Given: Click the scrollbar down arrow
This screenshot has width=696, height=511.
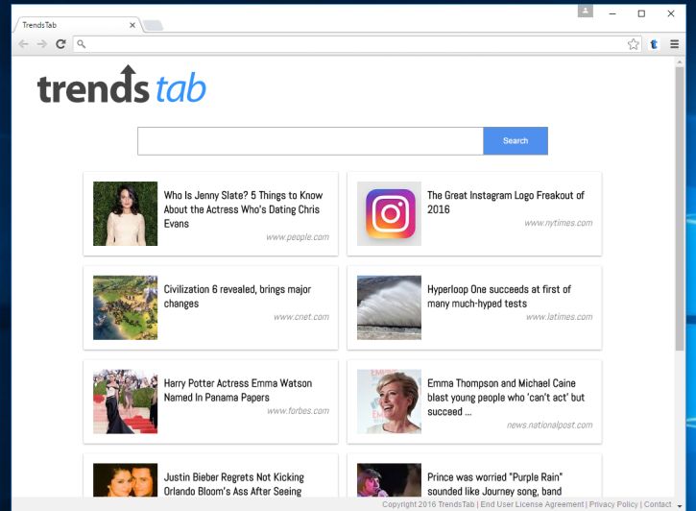Looking at the screenshot, I should pos(680,505).
